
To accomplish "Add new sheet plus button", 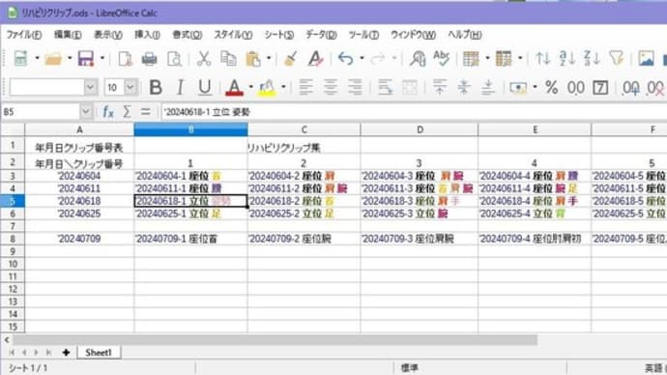I will pos(66,353).
